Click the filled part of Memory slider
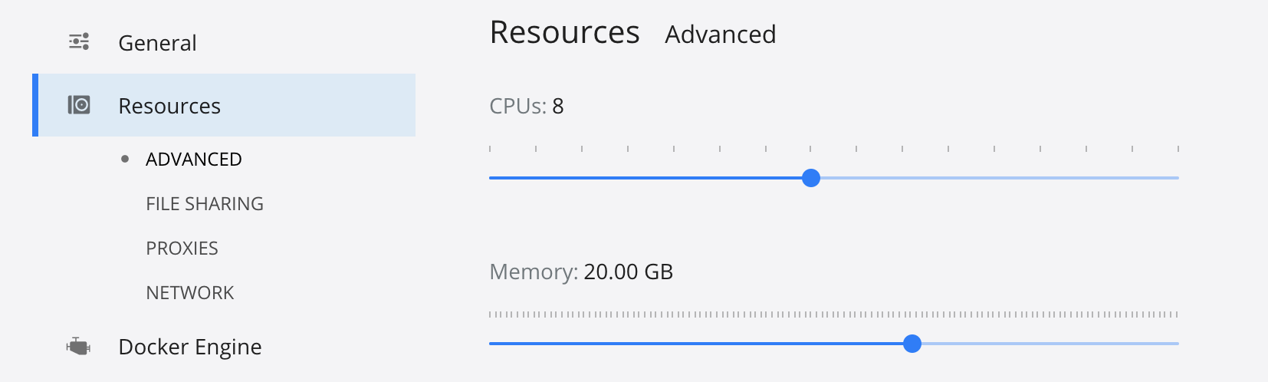 [x=698, y=344]
